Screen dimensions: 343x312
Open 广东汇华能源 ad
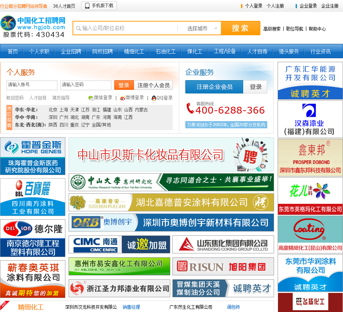pyautogui.click(x=310, y=81)
